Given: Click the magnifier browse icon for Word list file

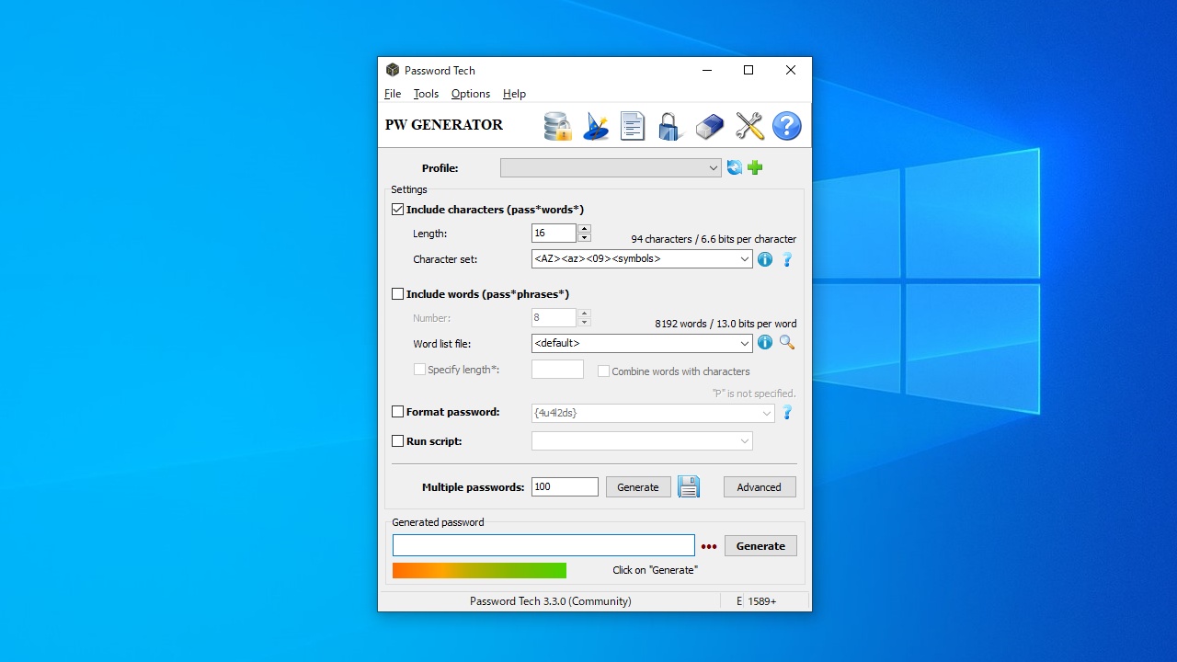Looking at the screenshot, I should click(x=787, y=343).
